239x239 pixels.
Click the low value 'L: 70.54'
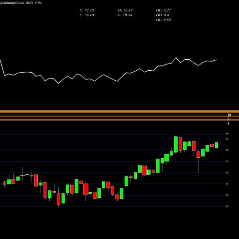(x=125, y=15)
